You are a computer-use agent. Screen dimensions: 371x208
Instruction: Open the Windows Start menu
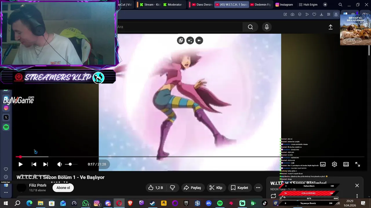[6, 203]
